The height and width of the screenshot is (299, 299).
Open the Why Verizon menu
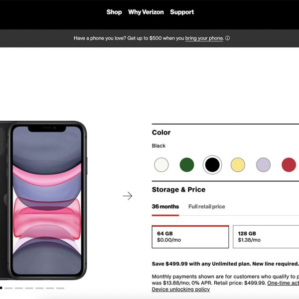[x=146, y=12]
